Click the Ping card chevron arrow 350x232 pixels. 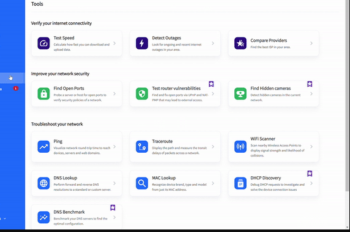(115, 146)
